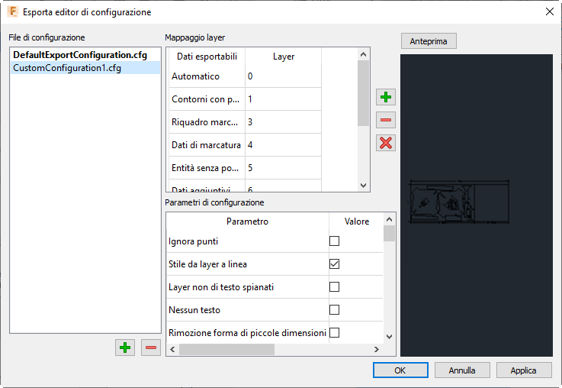Remove configuration file with minus icon
The height and width of the screenshot is (388, 562).
pos(151,348)
